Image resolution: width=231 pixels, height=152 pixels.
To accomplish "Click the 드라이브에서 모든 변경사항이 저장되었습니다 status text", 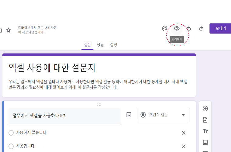I will click(37, 30).
